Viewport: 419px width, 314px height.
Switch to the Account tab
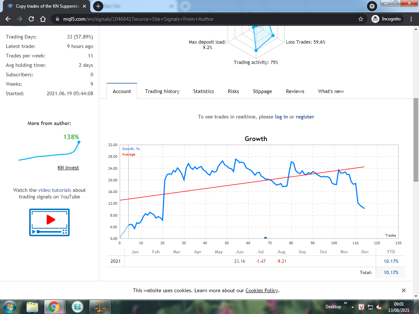[x=122, y=91]
